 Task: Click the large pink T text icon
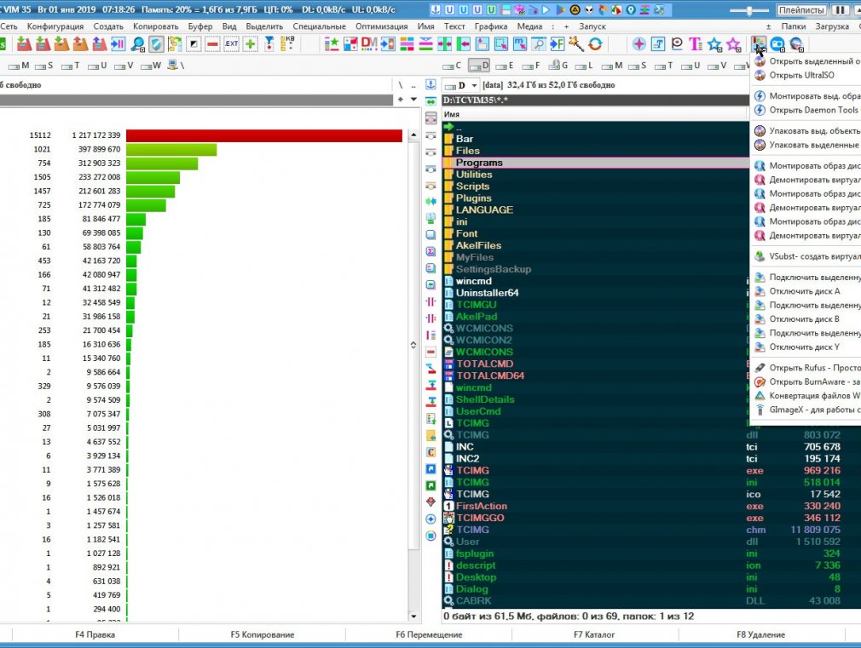(695, 44)
